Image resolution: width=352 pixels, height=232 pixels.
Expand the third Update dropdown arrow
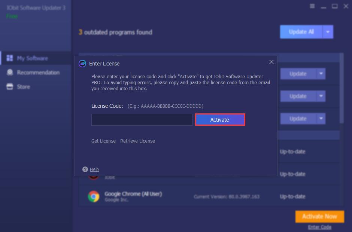[321, 119]
